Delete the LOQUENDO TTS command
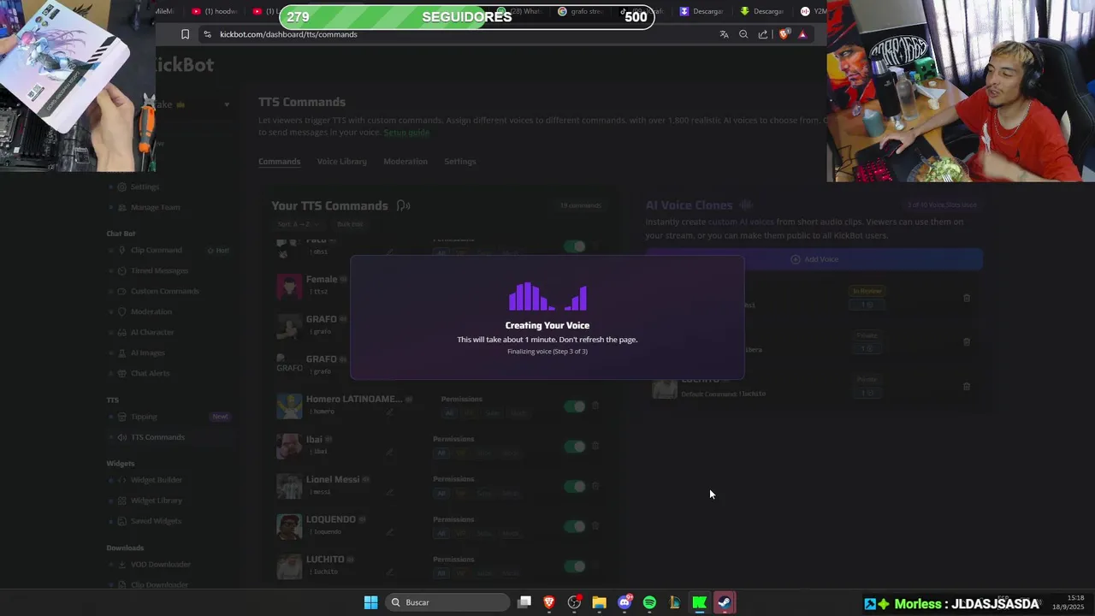 595,526
